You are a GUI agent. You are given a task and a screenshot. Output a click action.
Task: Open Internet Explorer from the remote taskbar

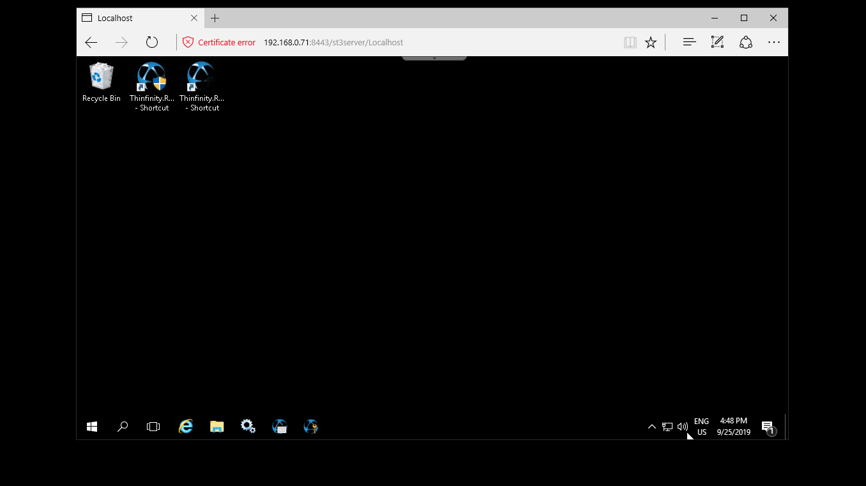(186, 426)
